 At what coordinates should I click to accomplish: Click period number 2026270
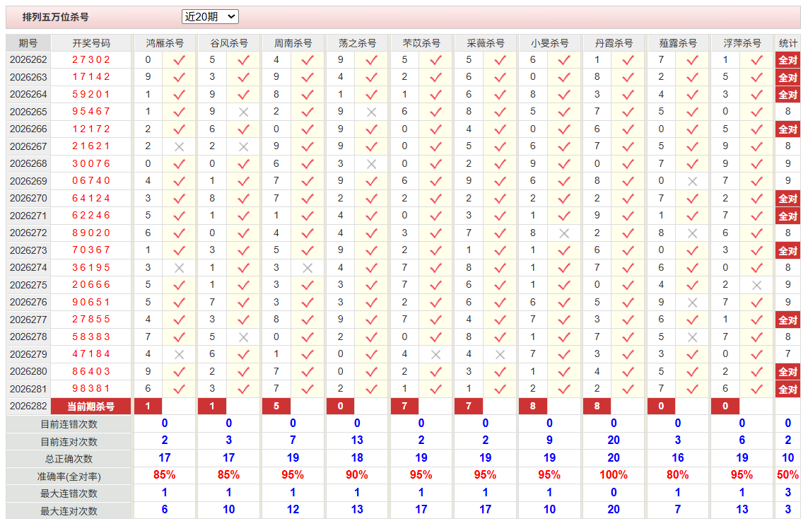coord(28,199)
